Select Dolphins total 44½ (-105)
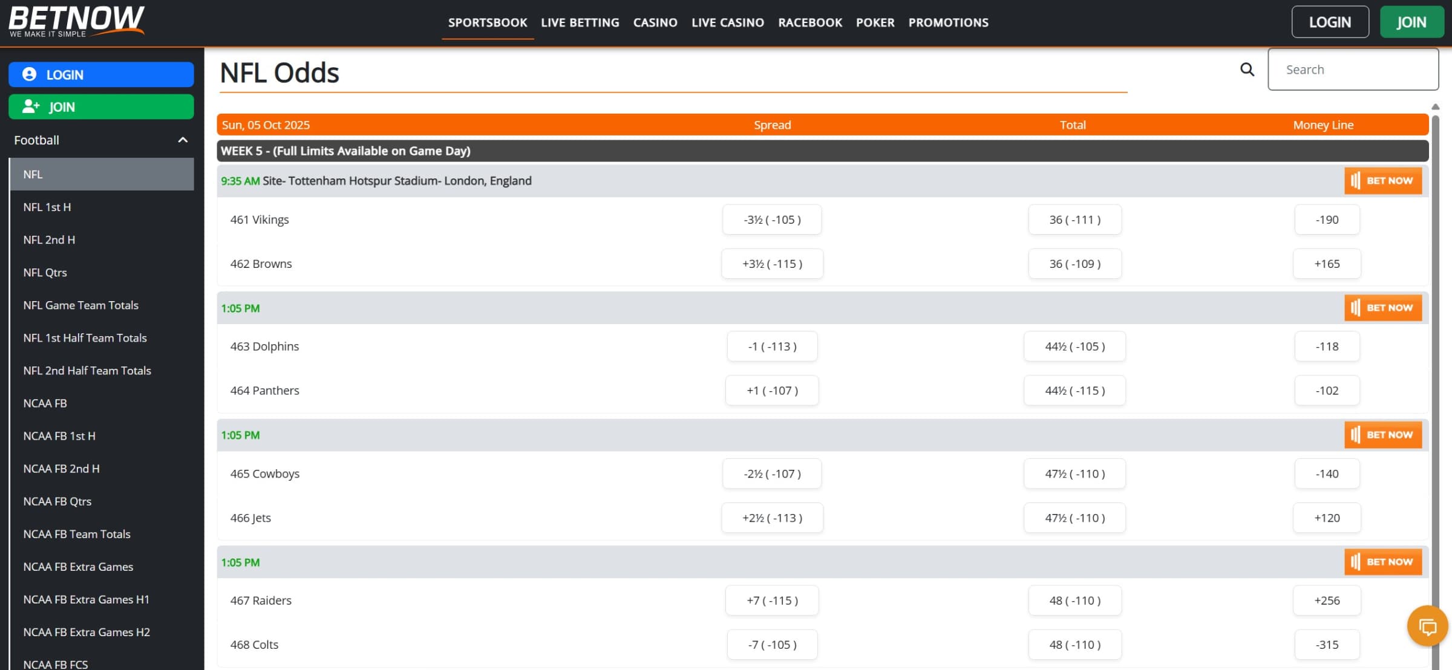This screenshot has height=670, width=1452. pos(1074,346)
